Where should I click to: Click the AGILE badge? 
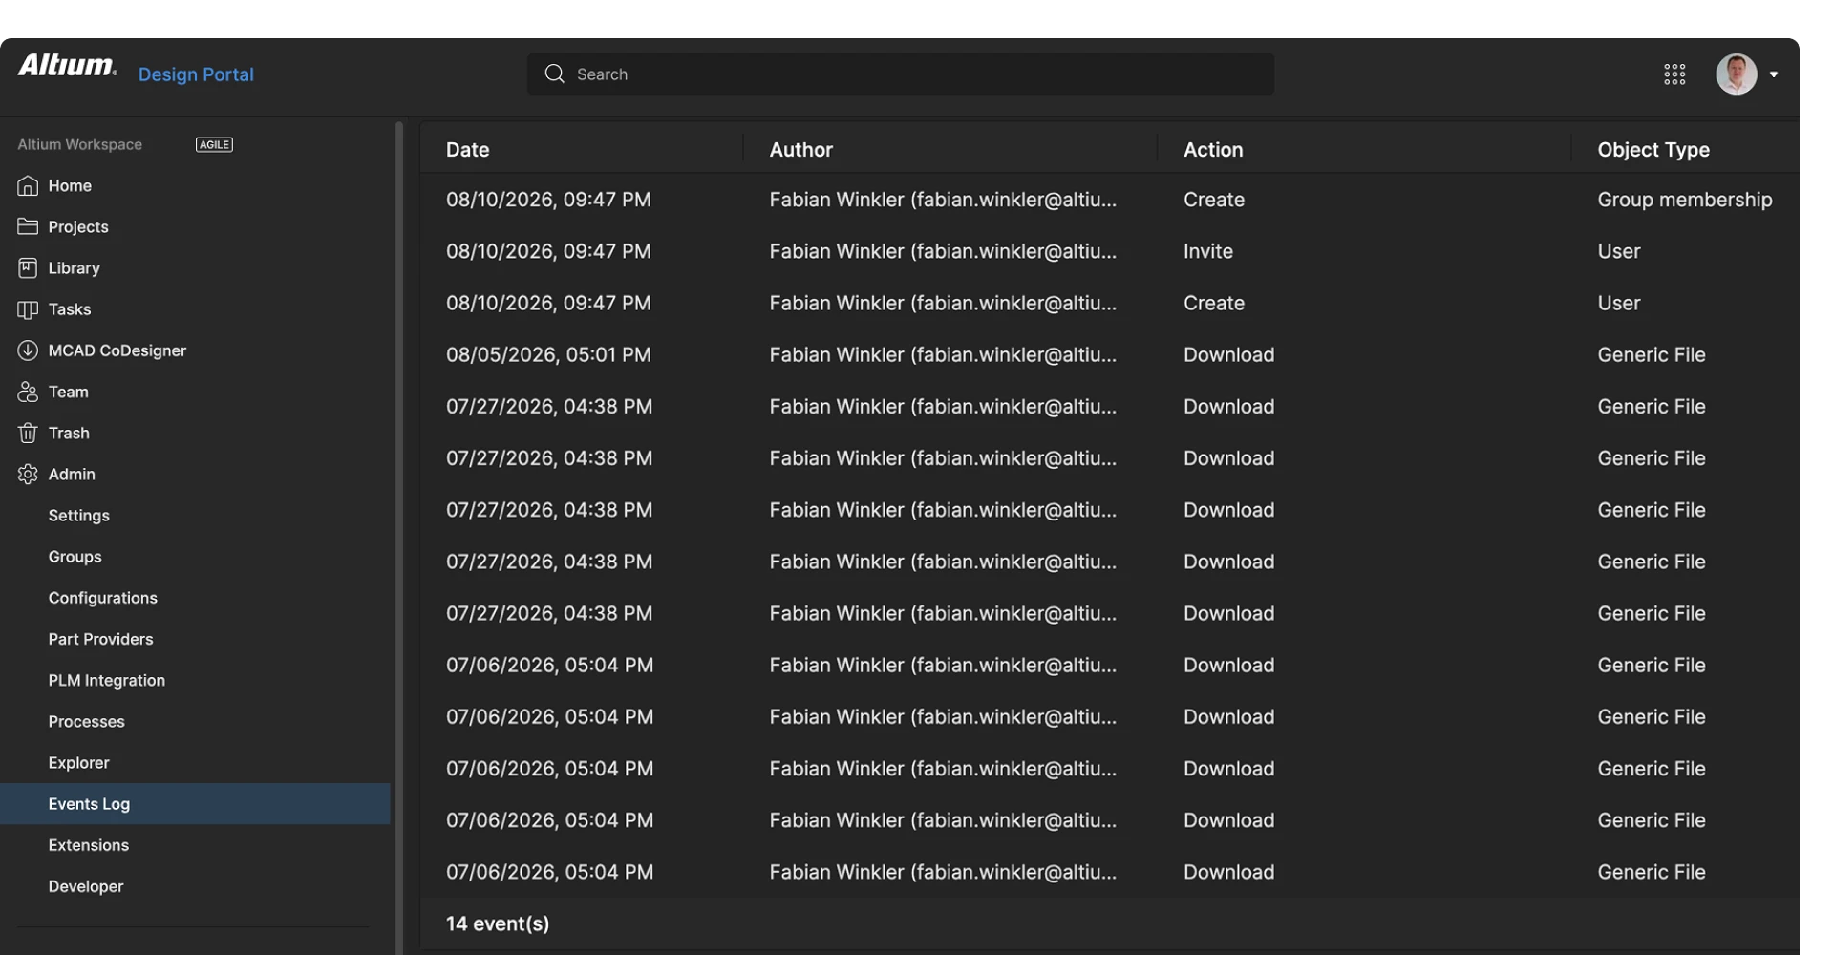coord(214,144)
